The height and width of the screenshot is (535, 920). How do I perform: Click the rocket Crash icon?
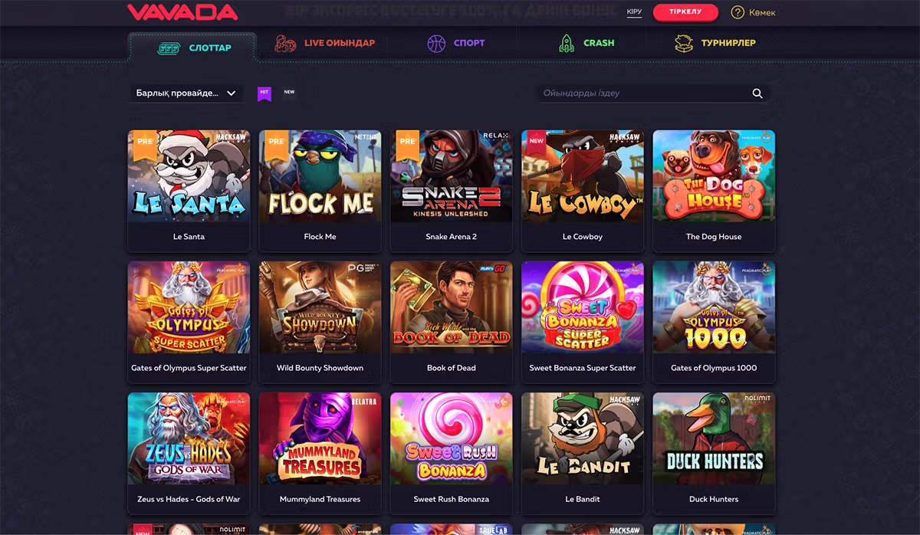(566, 44)
